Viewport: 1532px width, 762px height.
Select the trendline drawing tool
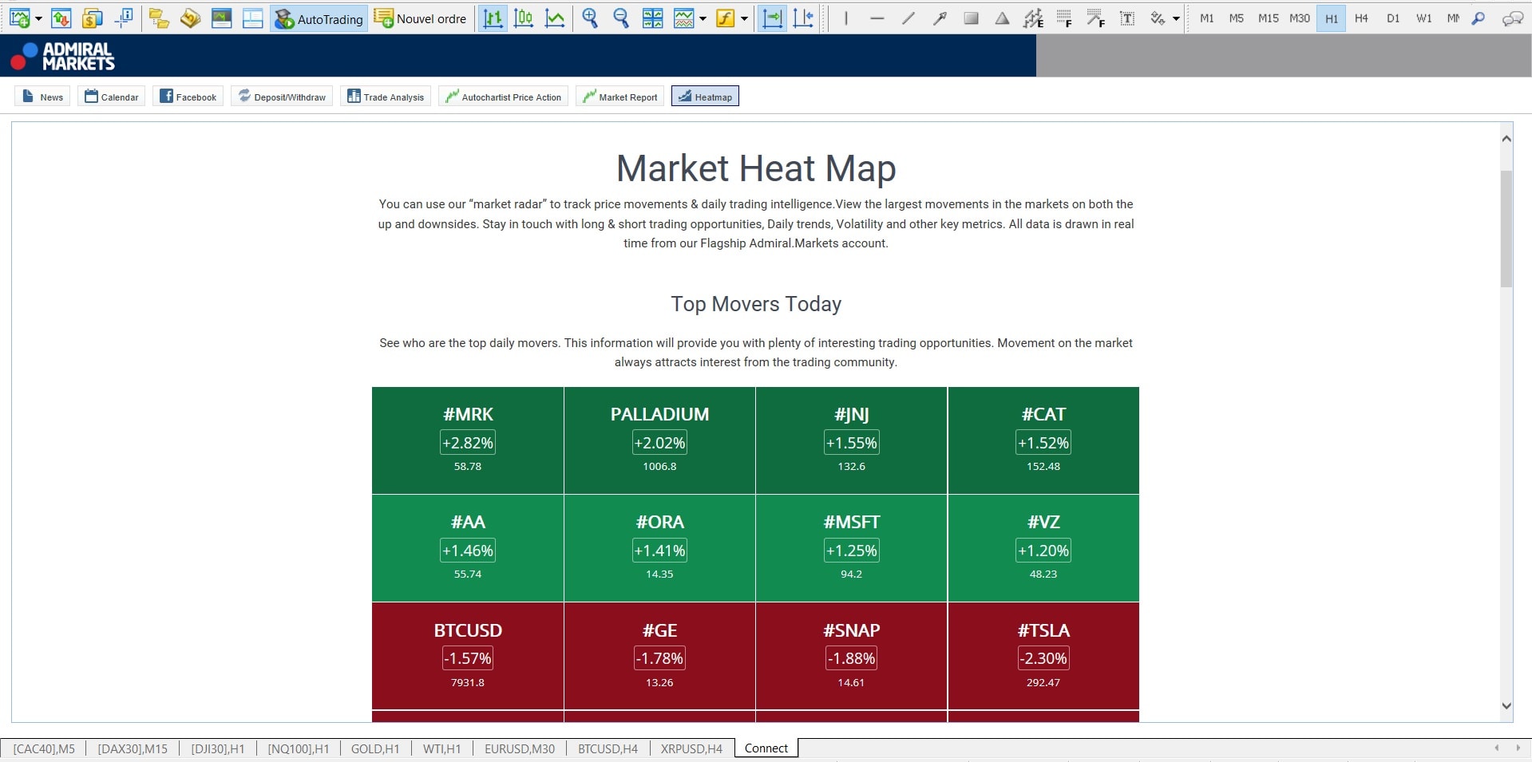coord(908,18)
